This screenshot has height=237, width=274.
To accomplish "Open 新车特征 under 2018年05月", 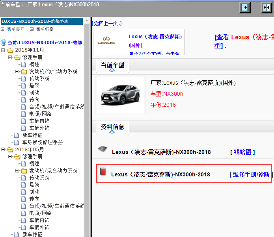I will [32, 234].
